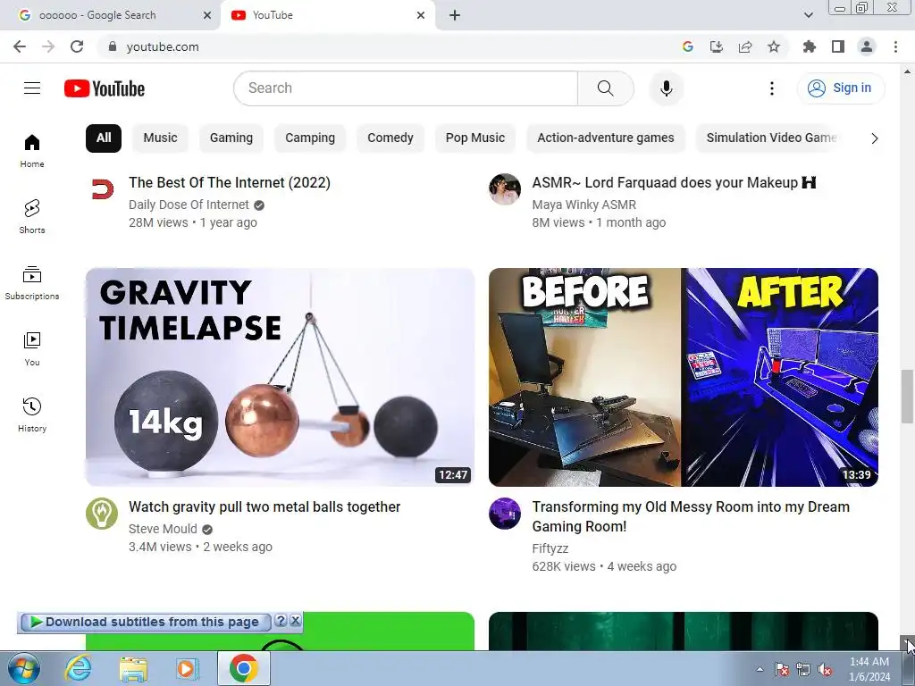This screenshot has height=686, width=915.
Task: Toggle Chrome side panel icon
Action: (838, 46)
